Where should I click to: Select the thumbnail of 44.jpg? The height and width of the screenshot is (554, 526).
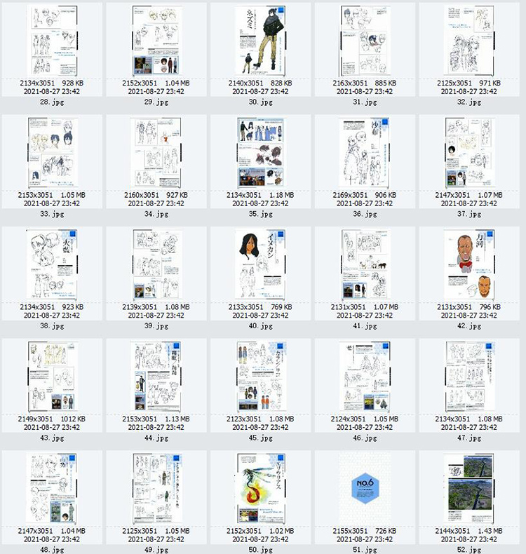tap(156, 377)
